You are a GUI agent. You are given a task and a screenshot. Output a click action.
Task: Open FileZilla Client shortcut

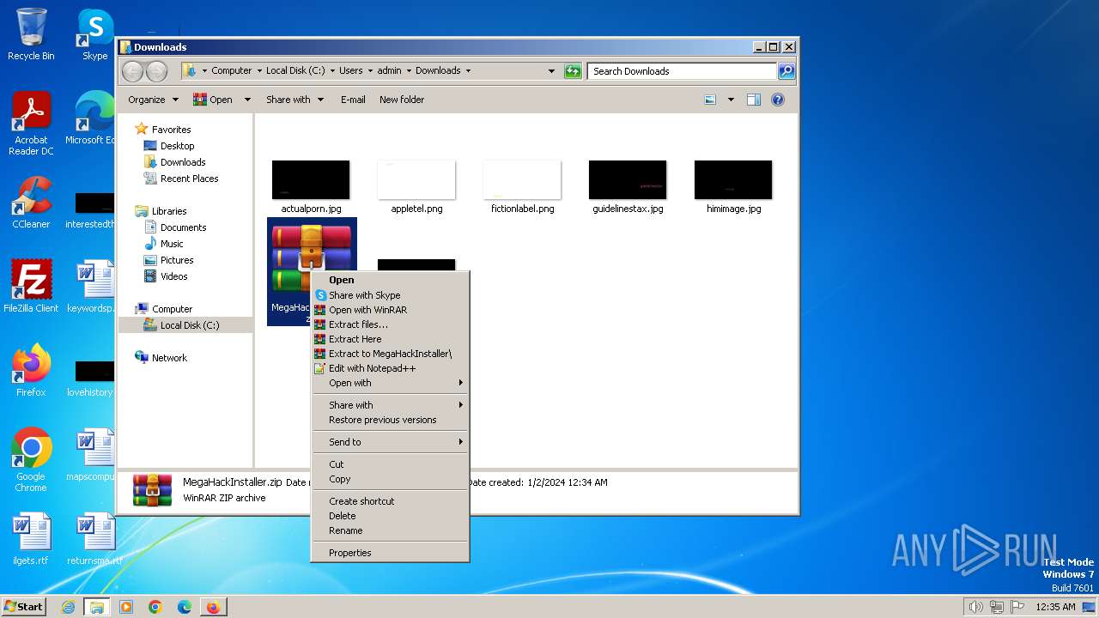(x=31, y=286)
